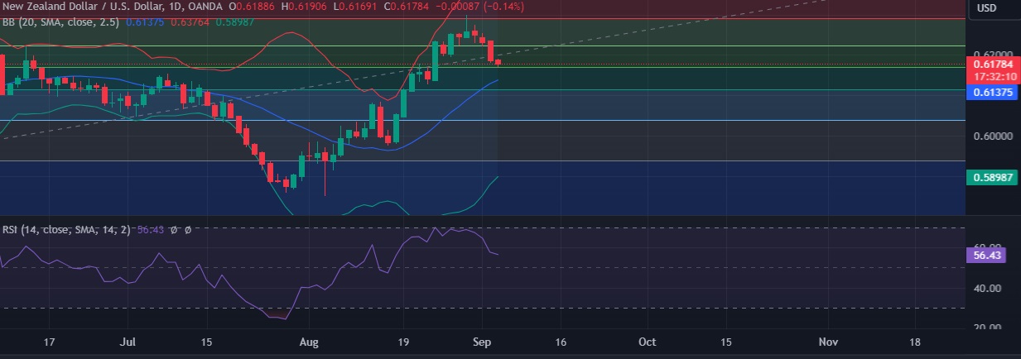Click the Aug label on time axis
1021x359 pixels.
[309, 342]
